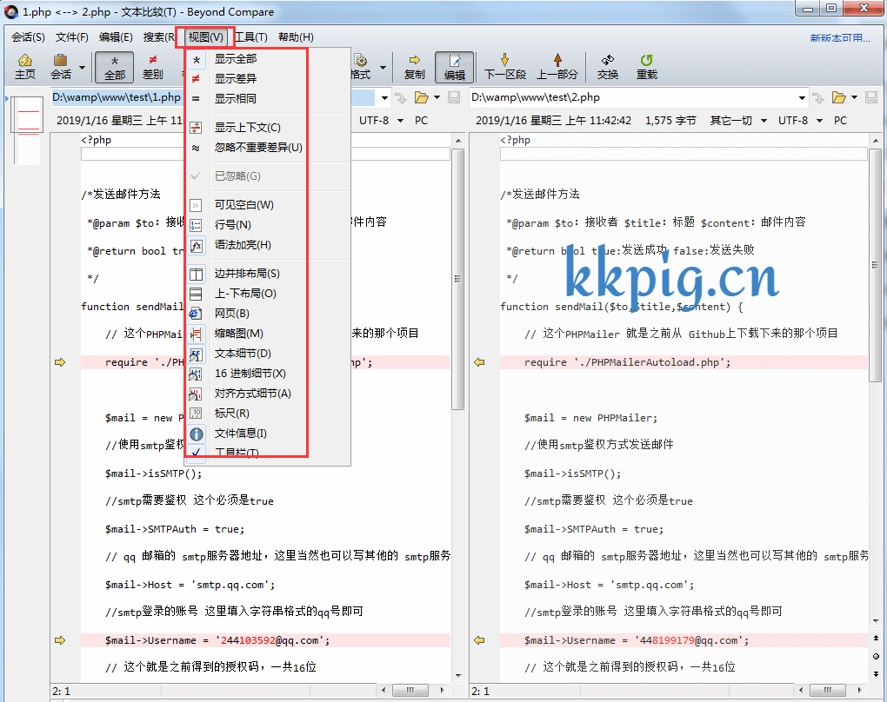This screenshot has height=702, width=887.
Task: Click the 重载 reload toolbar button
Action: [x=647, y=67]
